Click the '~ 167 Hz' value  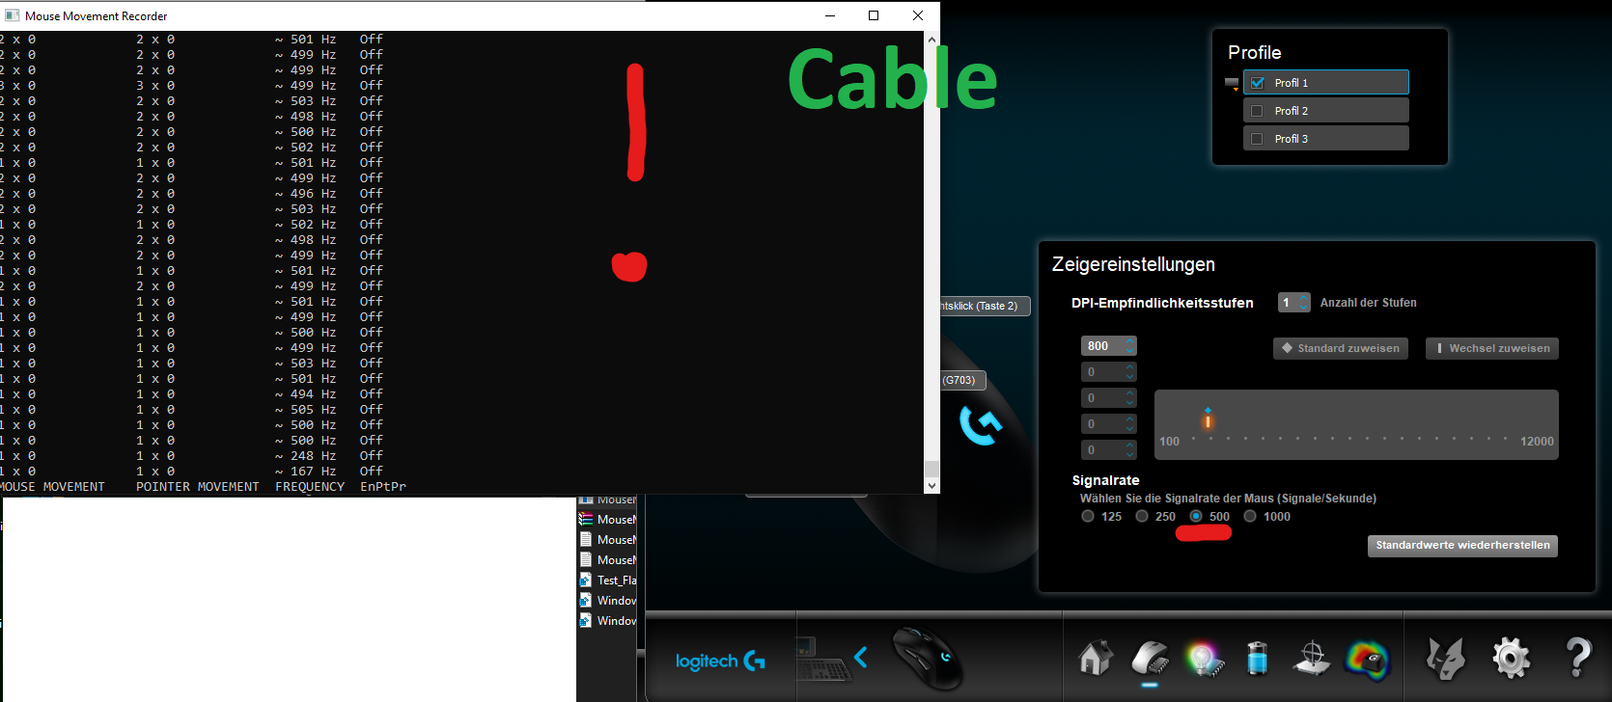tap(306, 472)
